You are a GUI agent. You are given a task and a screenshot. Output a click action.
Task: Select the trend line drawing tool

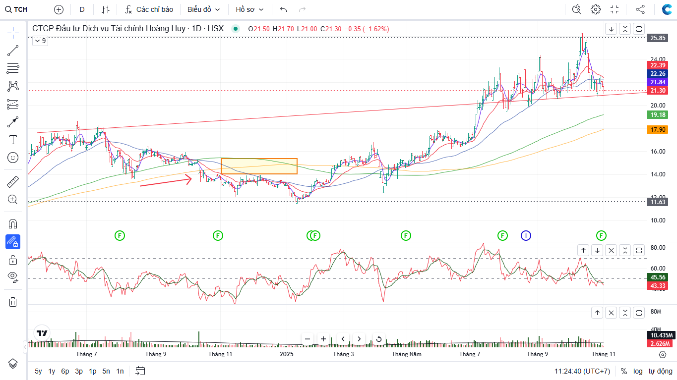point(13,50)
